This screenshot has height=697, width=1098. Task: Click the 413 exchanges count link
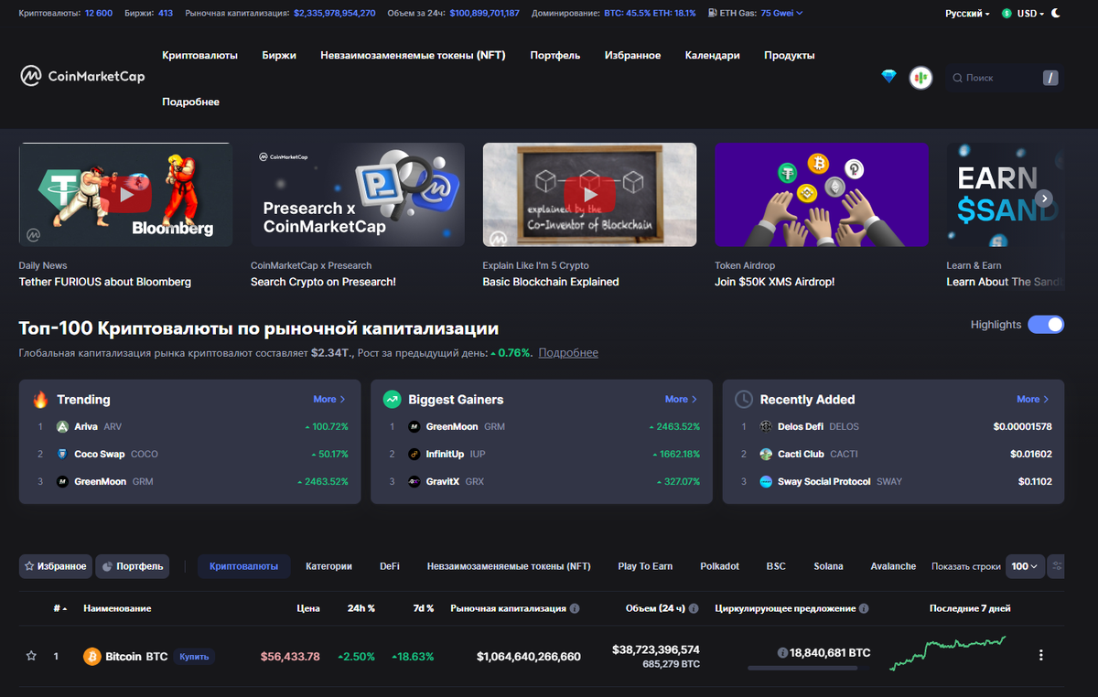click(x=166, y=14)
